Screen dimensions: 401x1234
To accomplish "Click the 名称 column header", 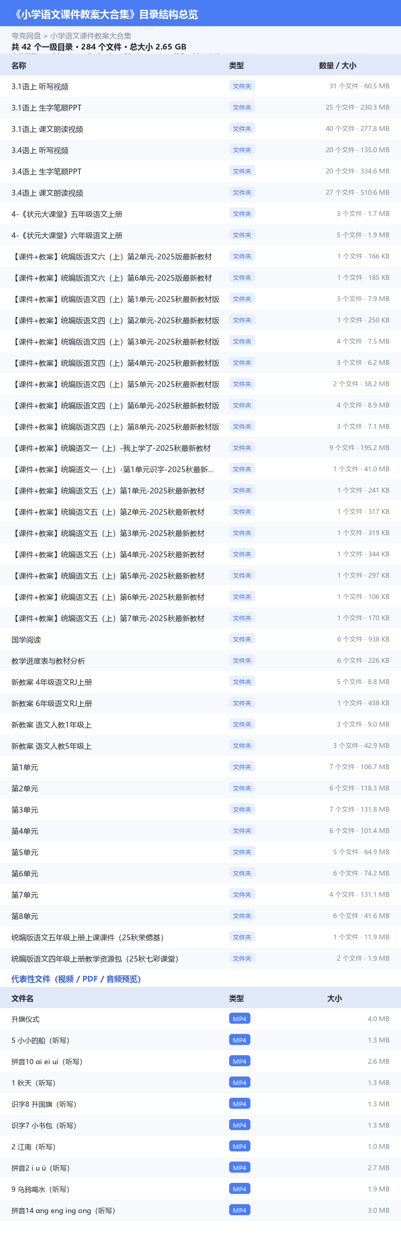I will 19,65.
